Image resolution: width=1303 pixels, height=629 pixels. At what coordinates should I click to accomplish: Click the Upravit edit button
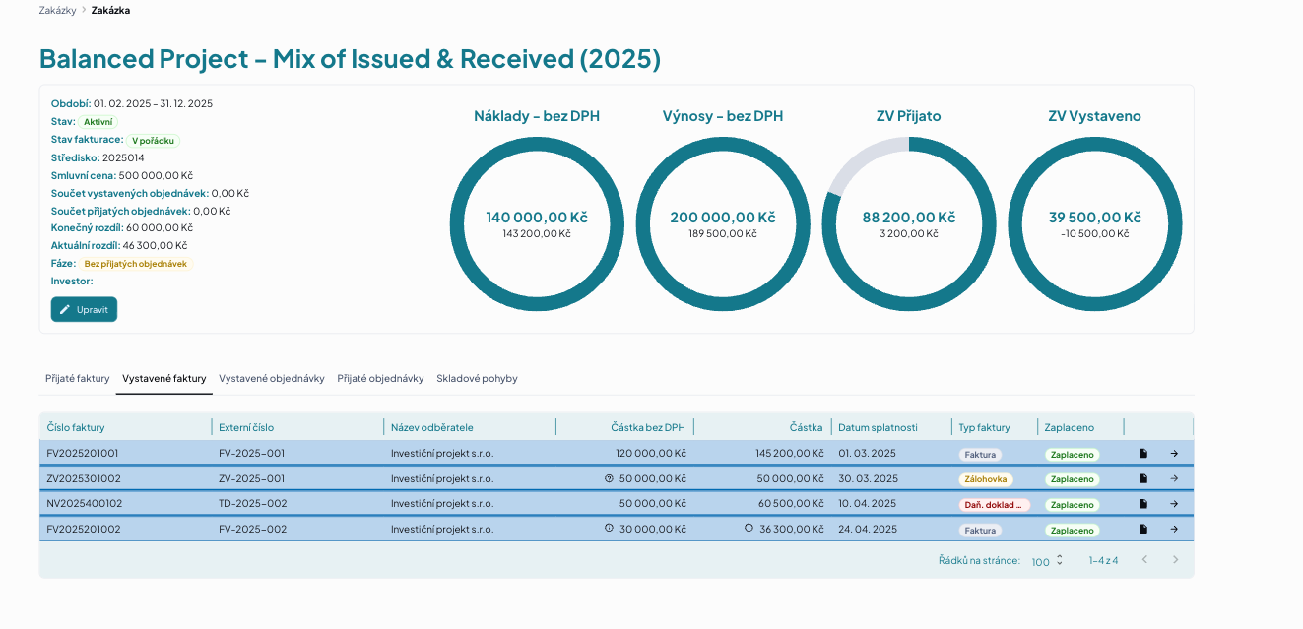84,309
